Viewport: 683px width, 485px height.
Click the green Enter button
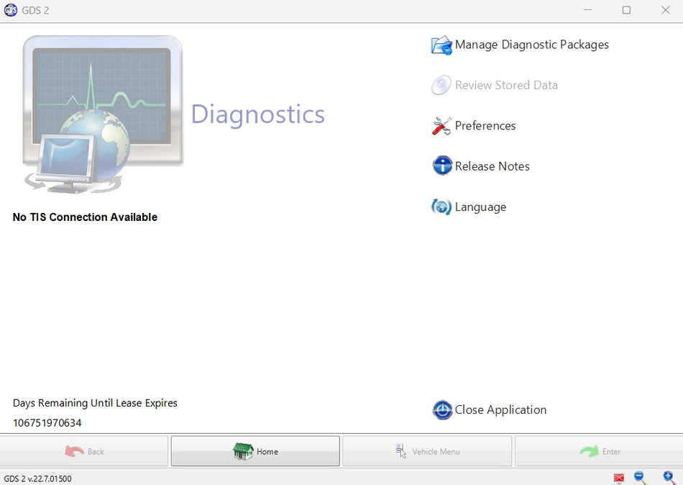coord(600,451)
